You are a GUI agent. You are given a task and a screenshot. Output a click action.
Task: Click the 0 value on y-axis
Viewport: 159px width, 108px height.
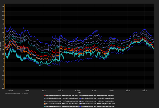point(3,71)
